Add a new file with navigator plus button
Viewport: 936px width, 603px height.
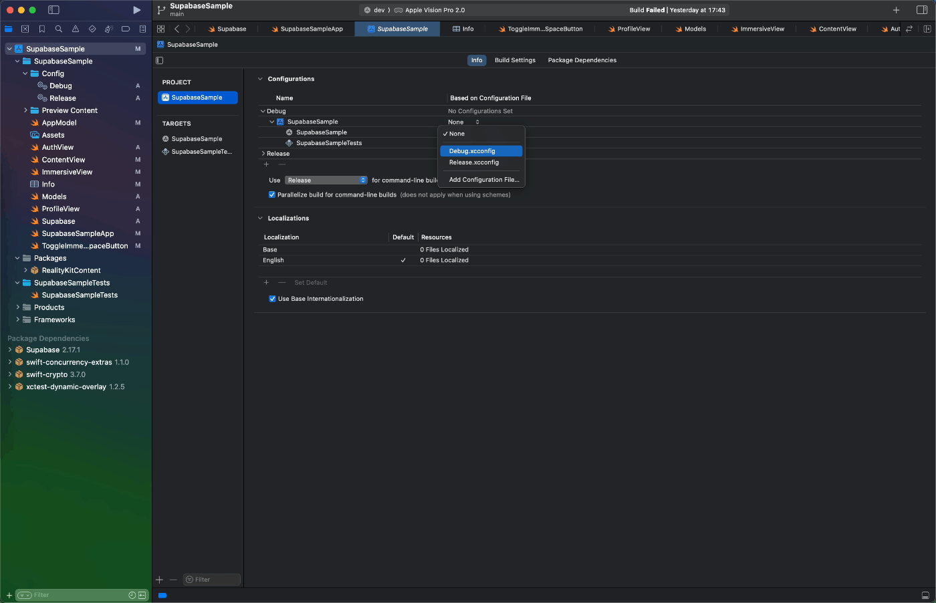[9, 595]
